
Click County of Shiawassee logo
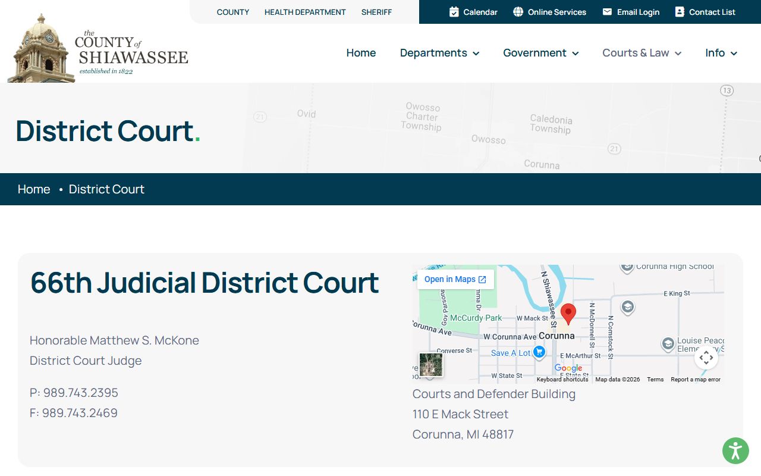[98, 49]
